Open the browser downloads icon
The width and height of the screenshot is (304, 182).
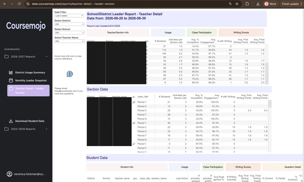point(258,4)
